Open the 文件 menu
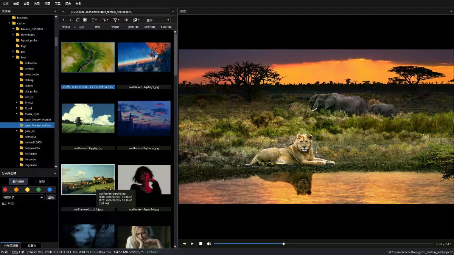 click(x=6, y=3)
